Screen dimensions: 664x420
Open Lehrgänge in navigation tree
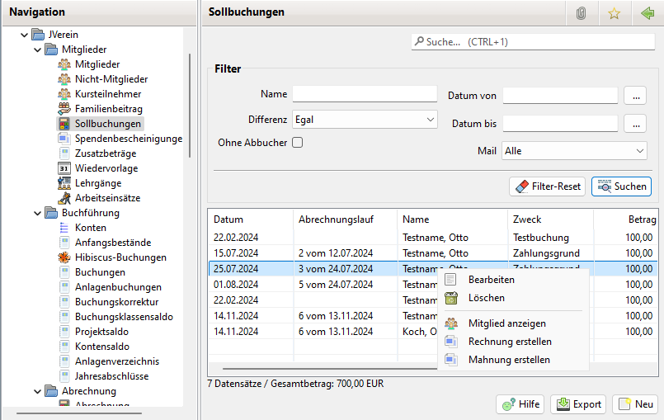pyautogui.click(x=98, y=183)
